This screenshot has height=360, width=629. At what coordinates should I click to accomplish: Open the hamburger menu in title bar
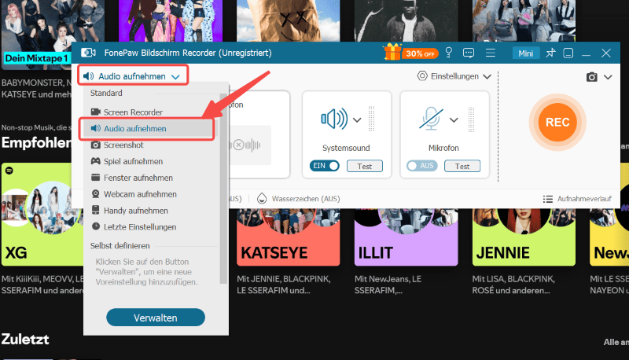pos(490,53)
